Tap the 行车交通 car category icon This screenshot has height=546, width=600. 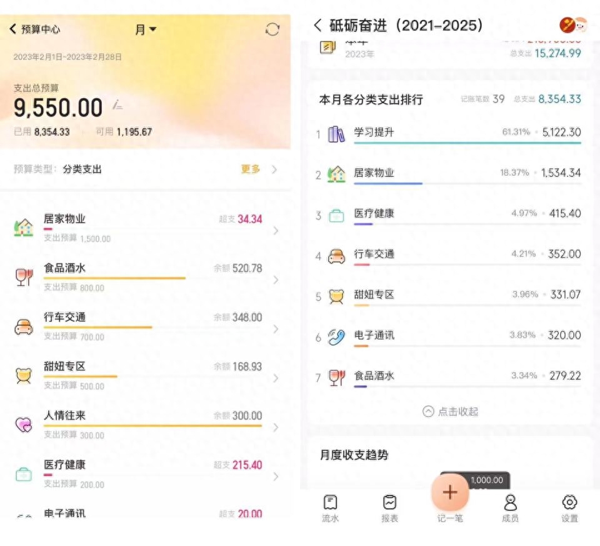click(x=336, y=254)
